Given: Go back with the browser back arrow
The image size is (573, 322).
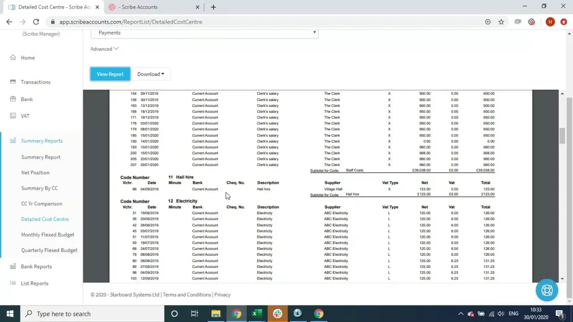Looking at the screenshot, I should pyautogui.click(x=9, y=21).
